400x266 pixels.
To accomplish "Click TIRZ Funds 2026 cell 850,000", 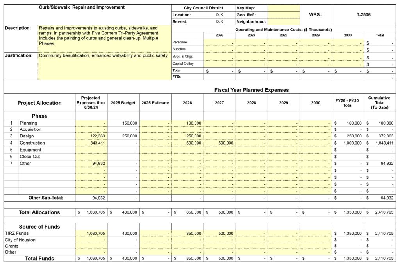I will click(x=187, y=233).
